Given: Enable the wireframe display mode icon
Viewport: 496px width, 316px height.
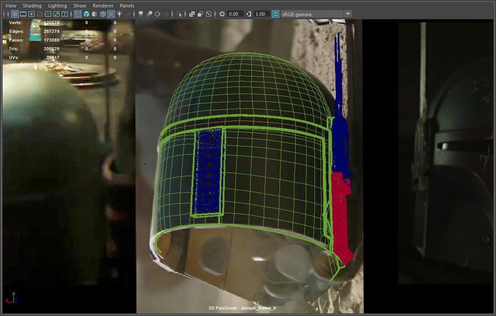Looking at the screenshot, I should [78, 14].
